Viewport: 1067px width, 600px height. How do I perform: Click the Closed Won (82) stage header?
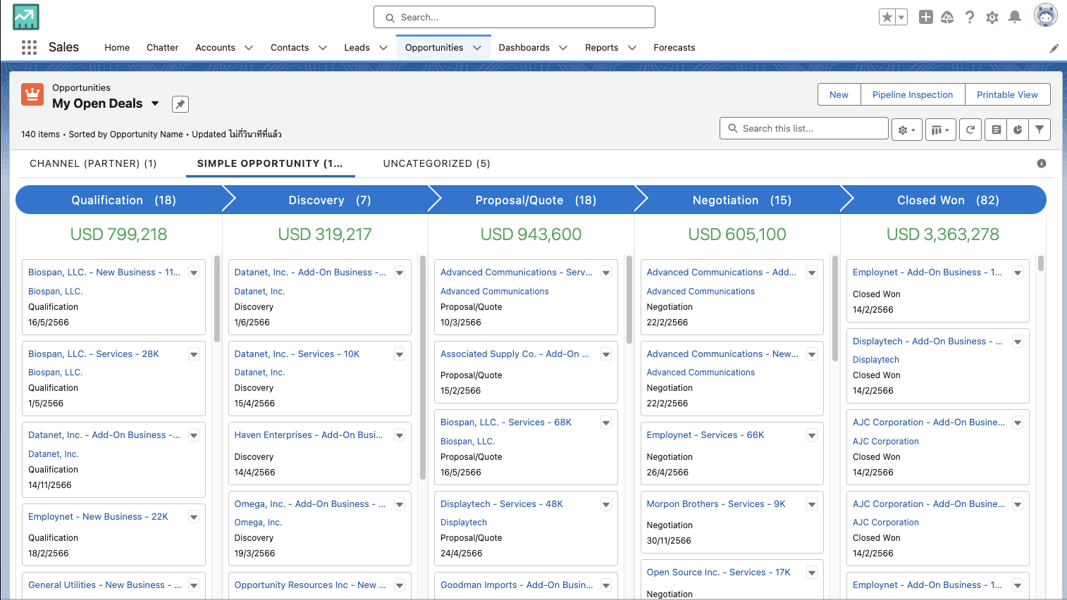point(948,200)
